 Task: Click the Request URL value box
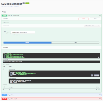point(51,62)
